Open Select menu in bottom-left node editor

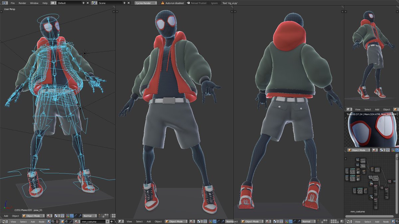tap(23, 222)
